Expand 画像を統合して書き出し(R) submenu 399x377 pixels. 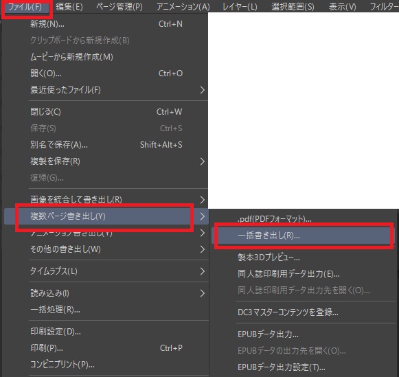tap(106, 200)
